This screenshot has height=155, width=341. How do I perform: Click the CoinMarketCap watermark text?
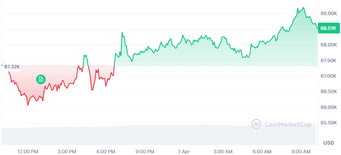coord(283,124)
